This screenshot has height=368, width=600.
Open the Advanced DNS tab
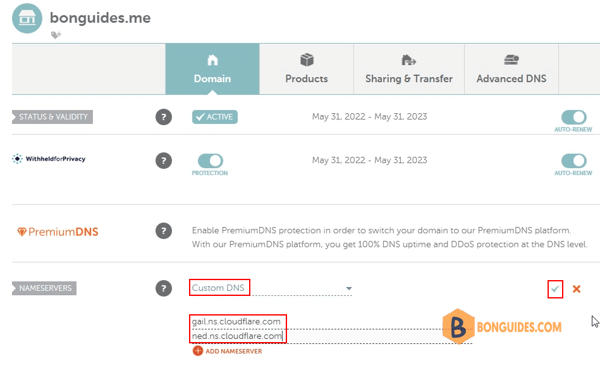[x=511, y=69]
